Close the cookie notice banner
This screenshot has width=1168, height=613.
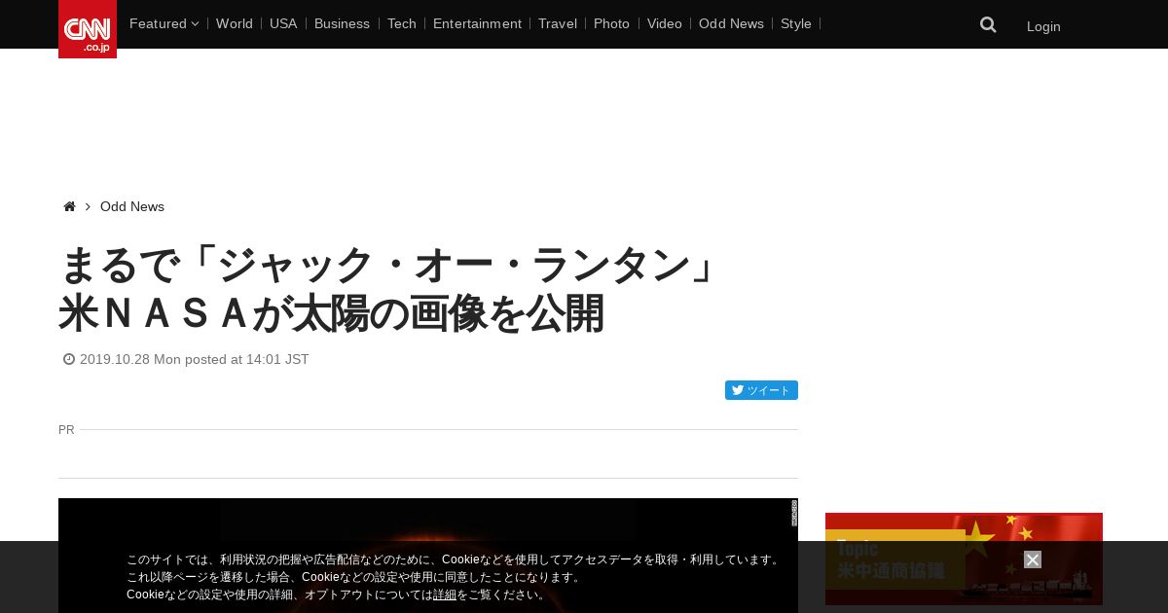(x=1033, y=559)
